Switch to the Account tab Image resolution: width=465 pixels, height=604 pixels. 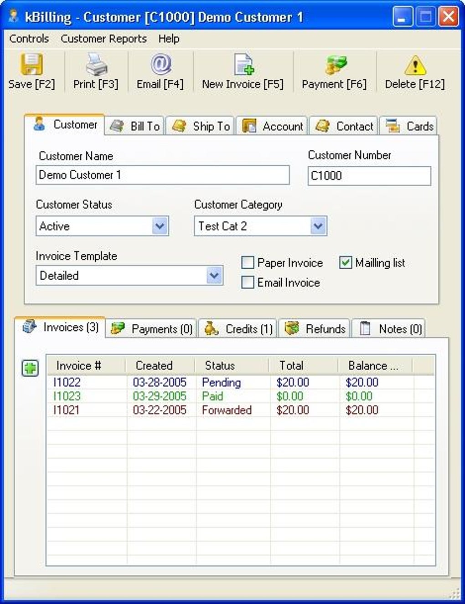click(272, 126)
